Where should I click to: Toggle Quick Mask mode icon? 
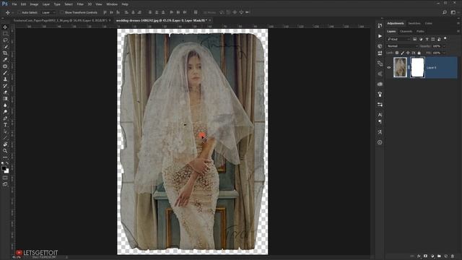(5, 178)
